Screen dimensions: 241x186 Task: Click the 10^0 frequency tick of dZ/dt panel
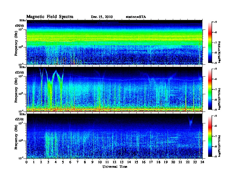(x=21, y=141)
